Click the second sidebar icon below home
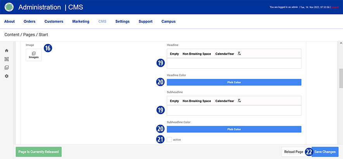Screen dimensions: 343x159 [x=7, y=59]
